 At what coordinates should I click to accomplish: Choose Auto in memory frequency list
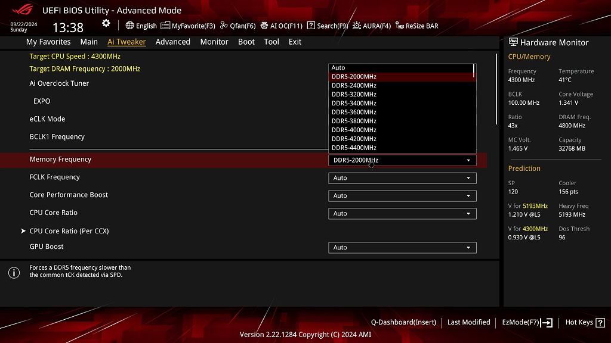(400, 68)
